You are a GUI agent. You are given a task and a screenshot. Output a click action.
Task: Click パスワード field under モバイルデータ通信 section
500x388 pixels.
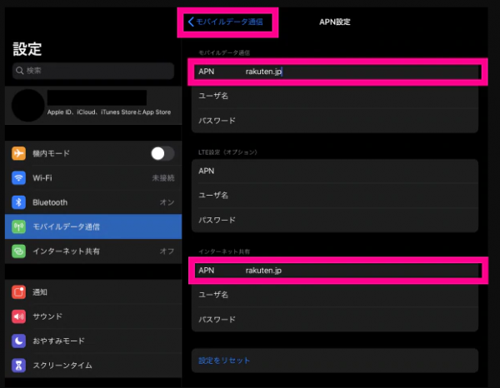pyautogui.click(x=335, y=121)
